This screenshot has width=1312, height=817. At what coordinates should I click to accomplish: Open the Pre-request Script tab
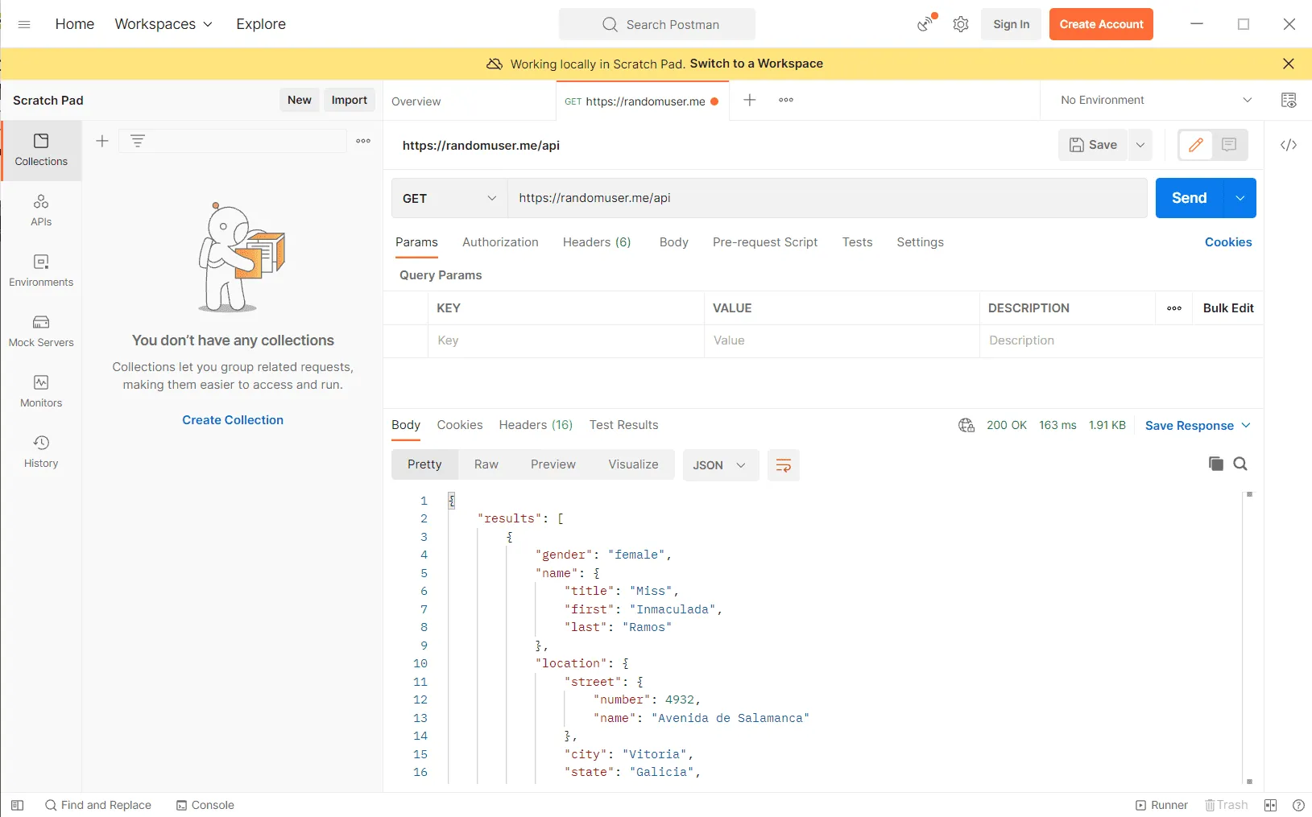pos(765,242)
